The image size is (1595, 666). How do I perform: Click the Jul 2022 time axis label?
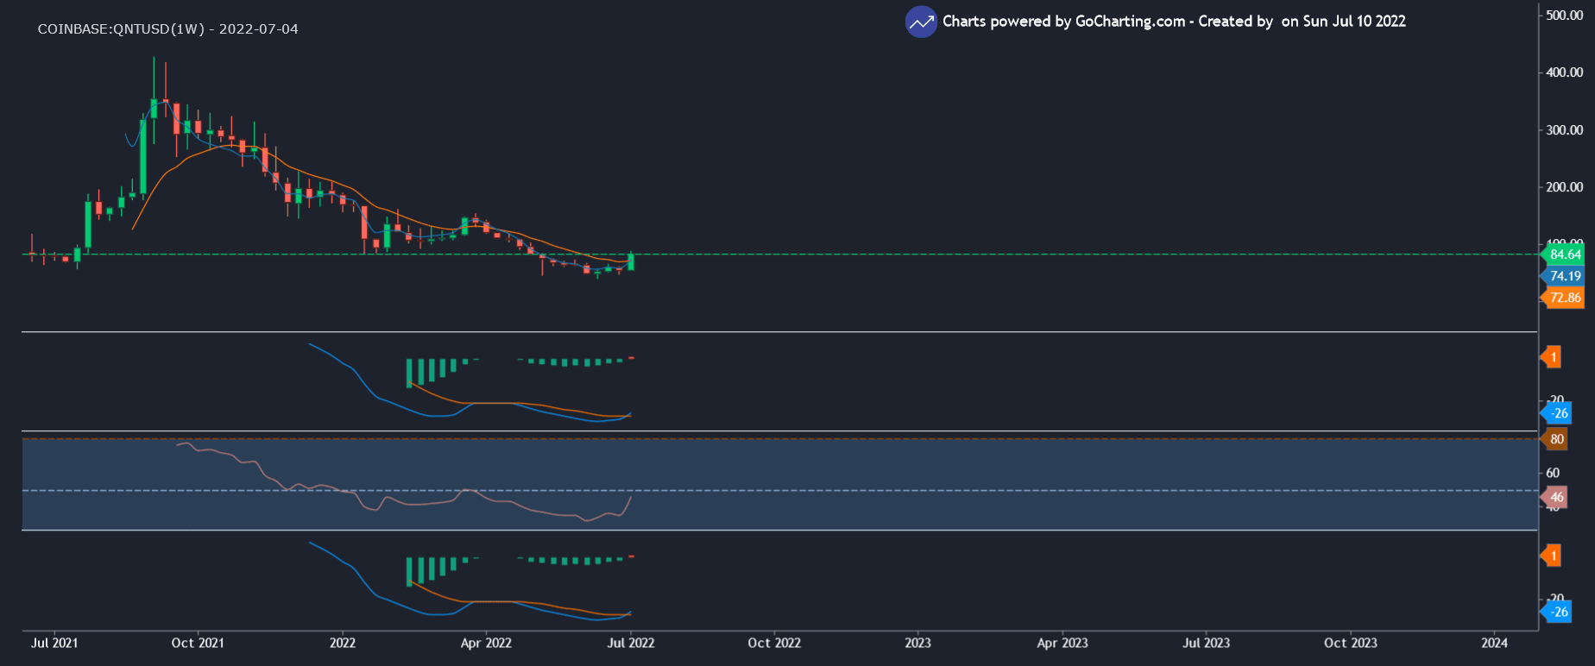point(631,643)
